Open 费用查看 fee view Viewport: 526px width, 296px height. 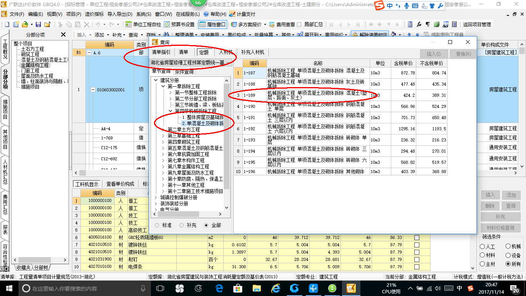coord(282,24)
